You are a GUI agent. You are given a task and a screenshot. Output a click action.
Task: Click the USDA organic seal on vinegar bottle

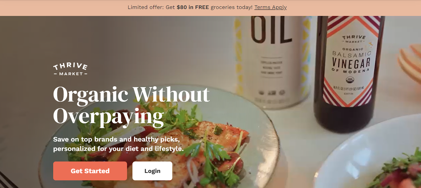point(350,79)
